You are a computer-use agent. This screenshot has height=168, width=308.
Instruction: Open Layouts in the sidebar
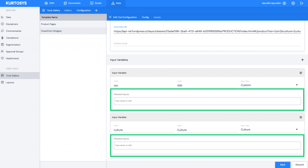point(10,82)
